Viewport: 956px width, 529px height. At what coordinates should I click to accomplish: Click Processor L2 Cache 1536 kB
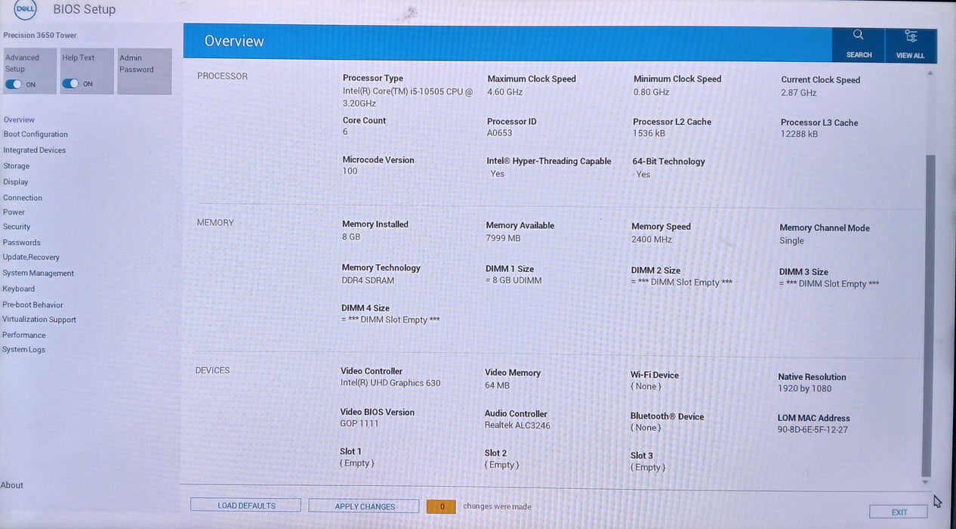click(x=649, y=134)
